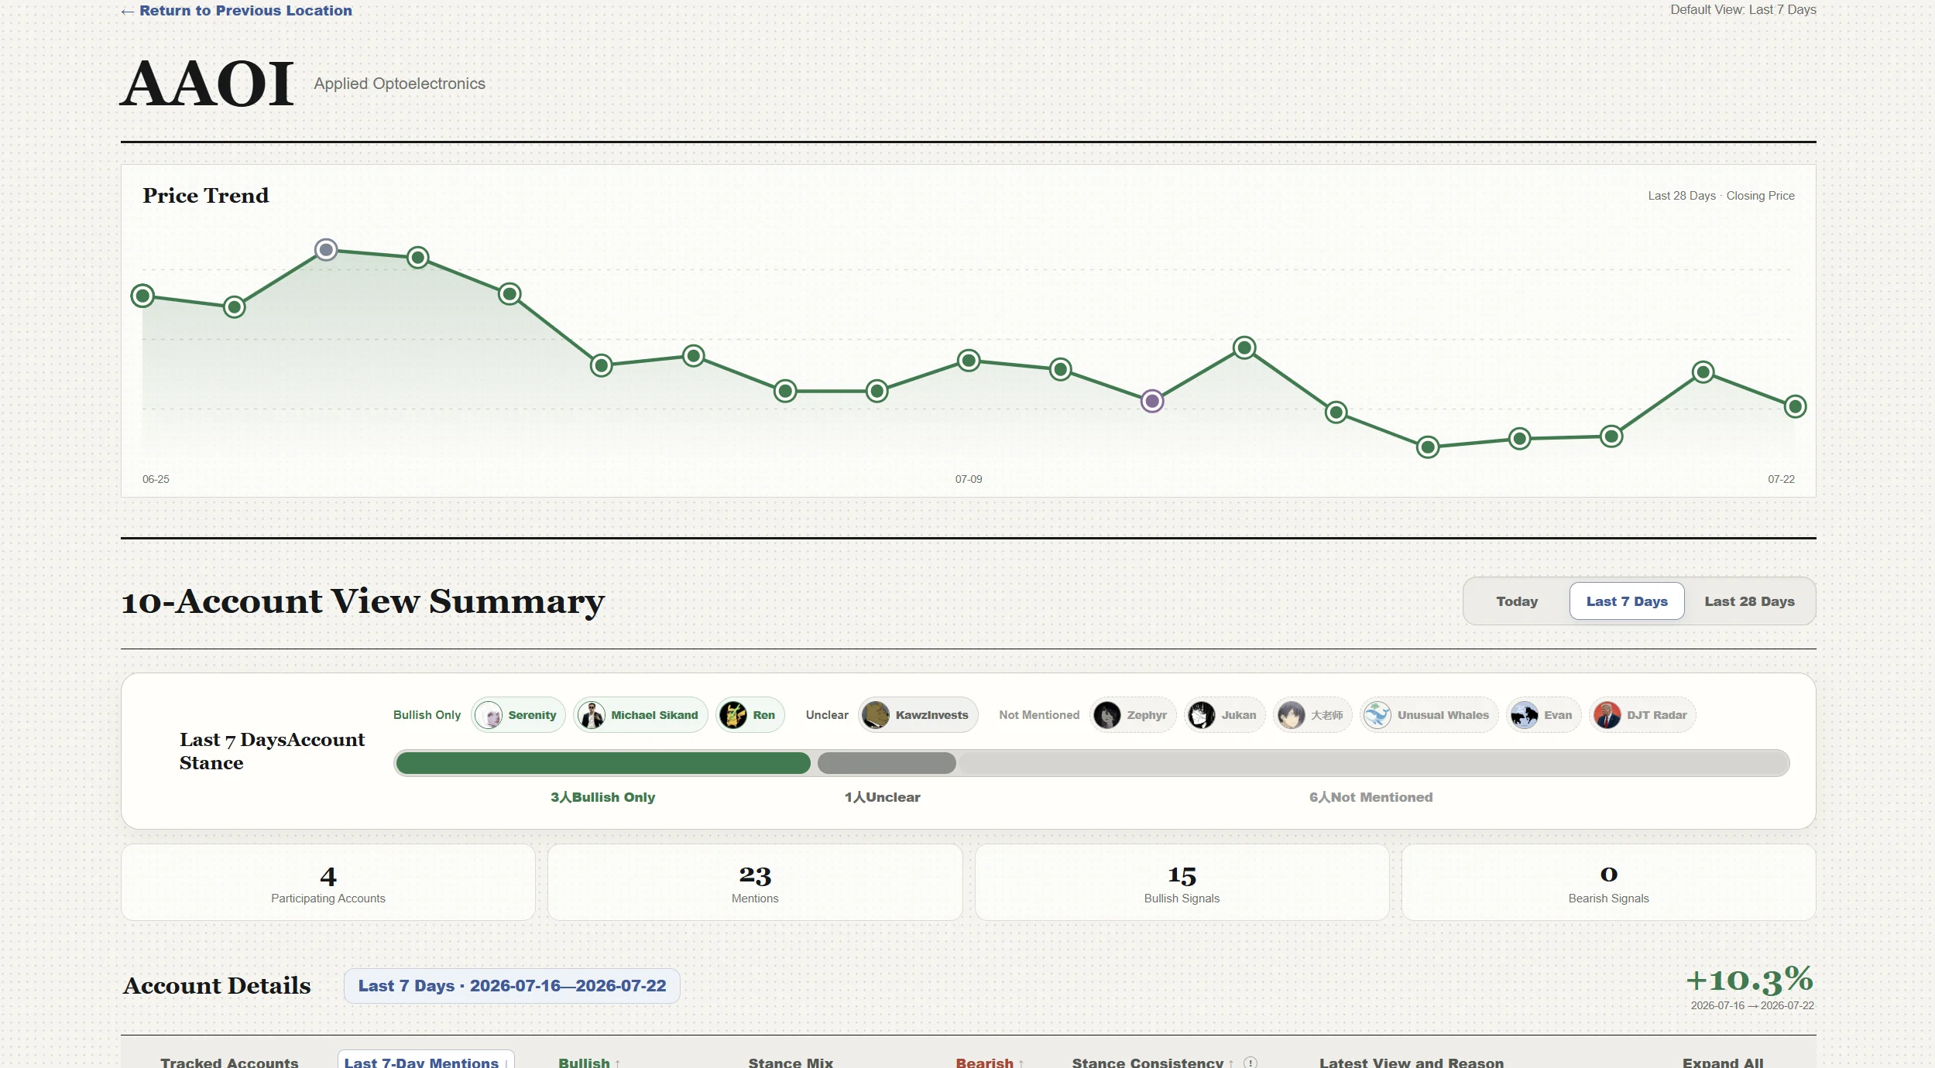This screenshot has width=1935, height=1068.
Task: Click Unusual Whales' avatar icon
Action: coord(1377,715)
